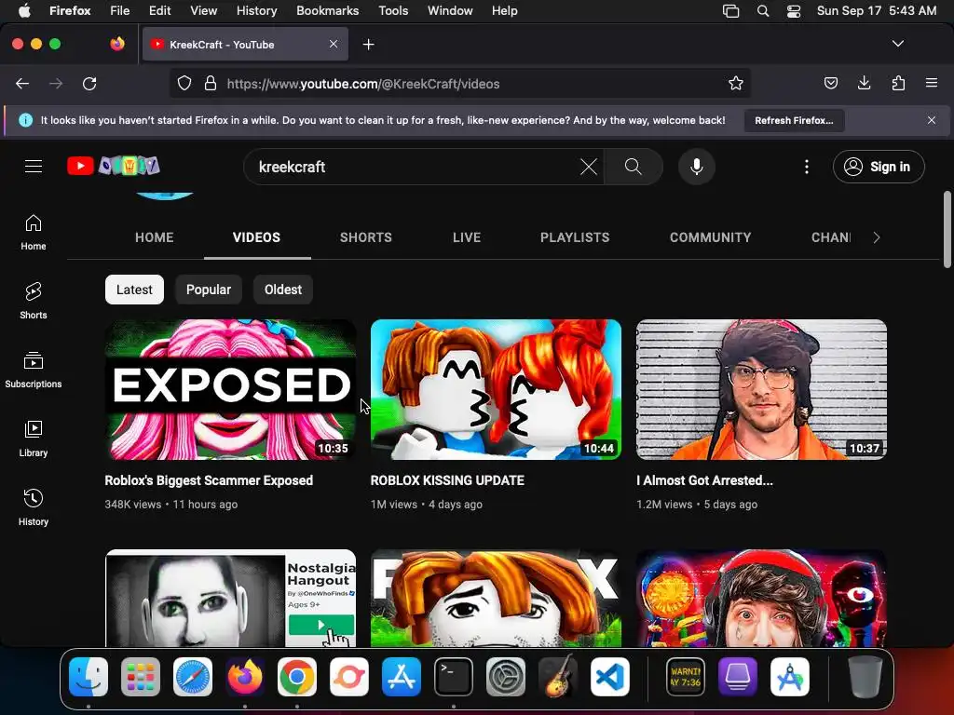The width and height of the screenshot is (954, 715).
Task: Start voice search with microphone
Action: 697,167
